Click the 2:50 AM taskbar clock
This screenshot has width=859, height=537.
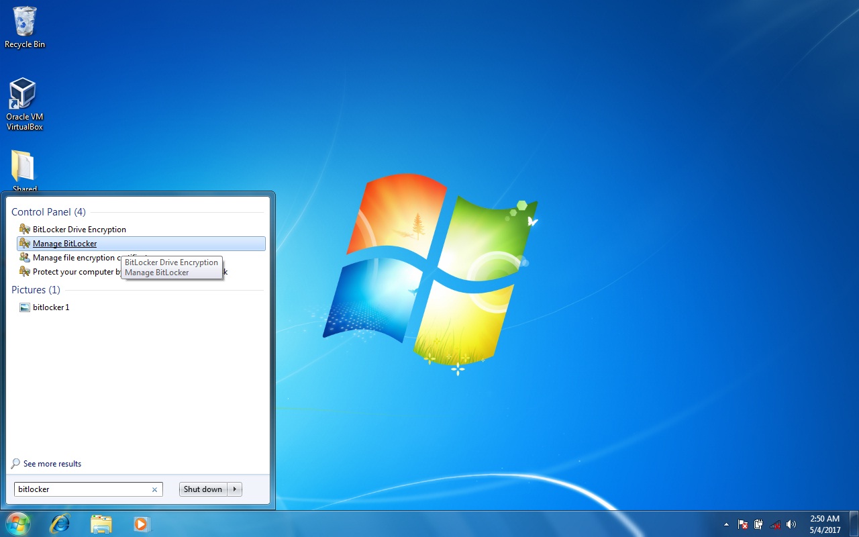click(x=825, y=524)
